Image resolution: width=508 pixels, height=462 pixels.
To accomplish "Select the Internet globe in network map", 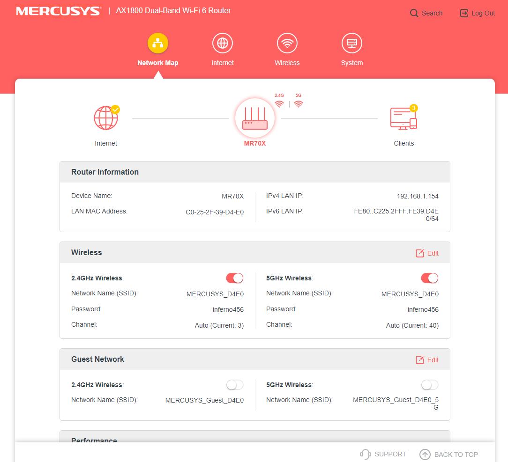I will coord(106,118).
